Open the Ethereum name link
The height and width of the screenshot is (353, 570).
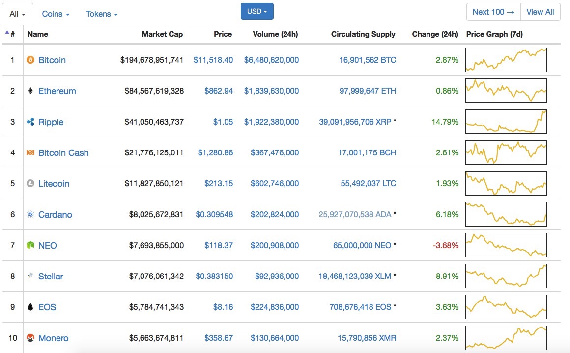coord(57,91)
